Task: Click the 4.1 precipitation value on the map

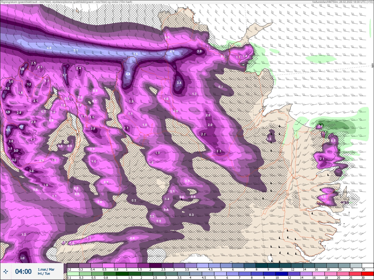Action: 8,130
